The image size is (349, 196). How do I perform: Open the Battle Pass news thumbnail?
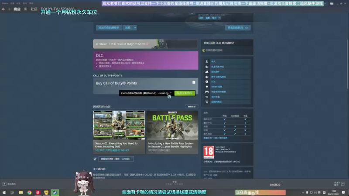(x=172, y=125)
